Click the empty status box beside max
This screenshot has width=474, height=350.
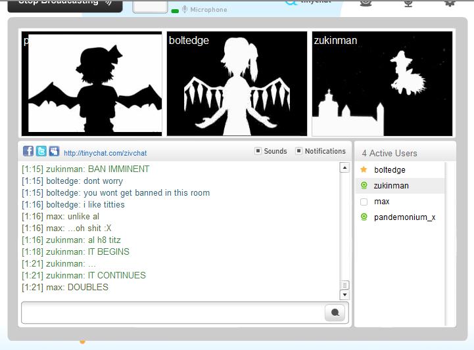(364, 202)
